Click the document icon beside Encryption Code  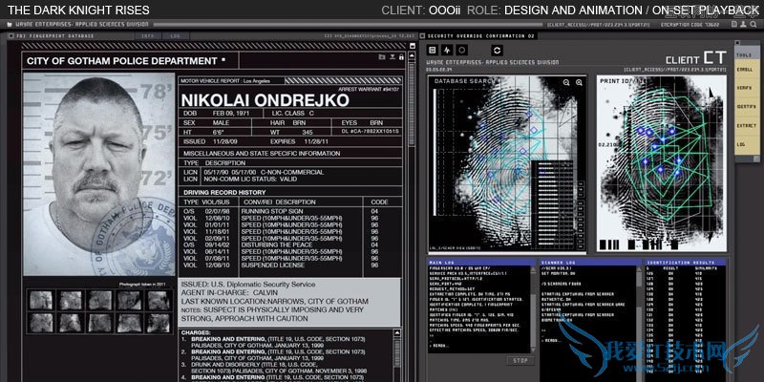734,24
